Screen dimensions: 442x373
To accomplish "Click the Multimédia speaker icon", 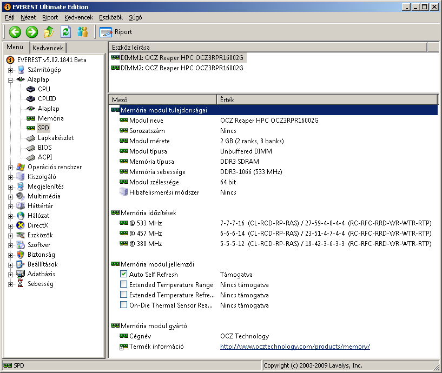I will point(21,196).
